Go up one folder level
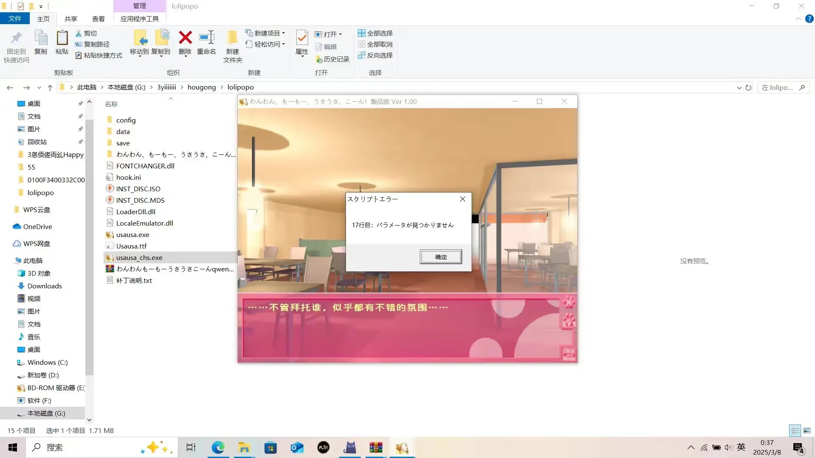815x458 pixels. (50, 88)
